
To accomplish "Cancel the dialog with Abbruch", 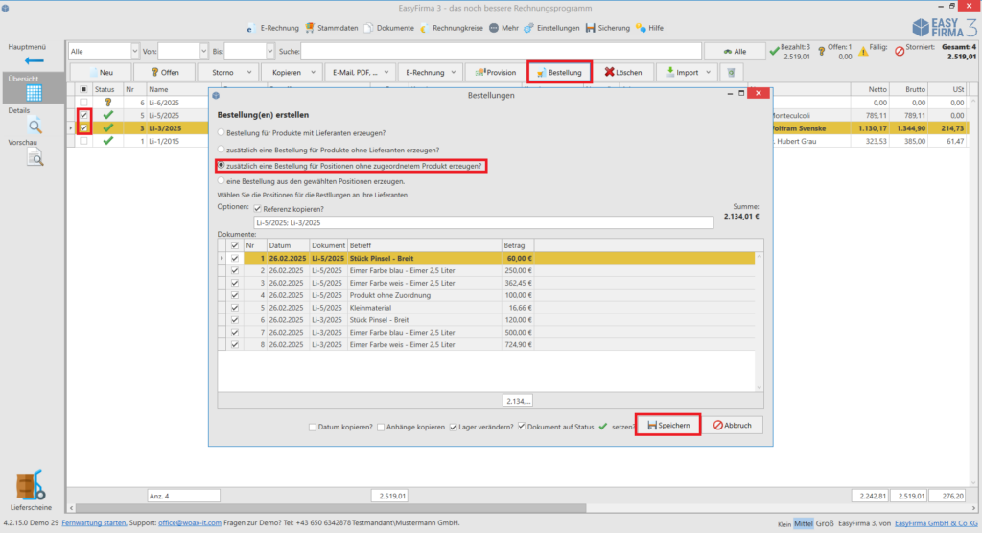I will (732, 426).
